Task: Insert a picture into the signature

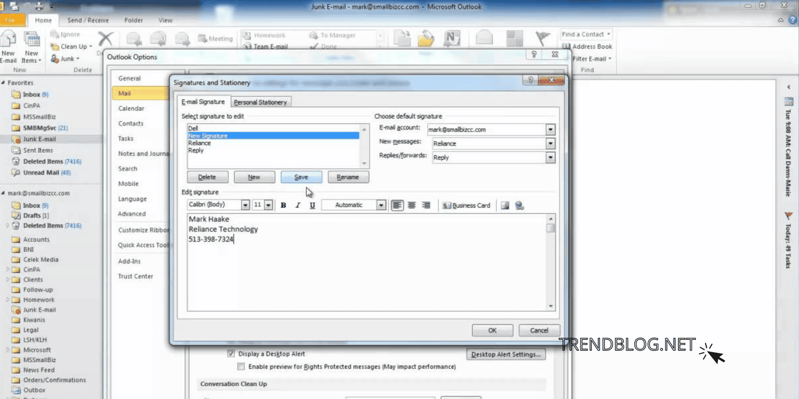Action: (x=505, y=205)
